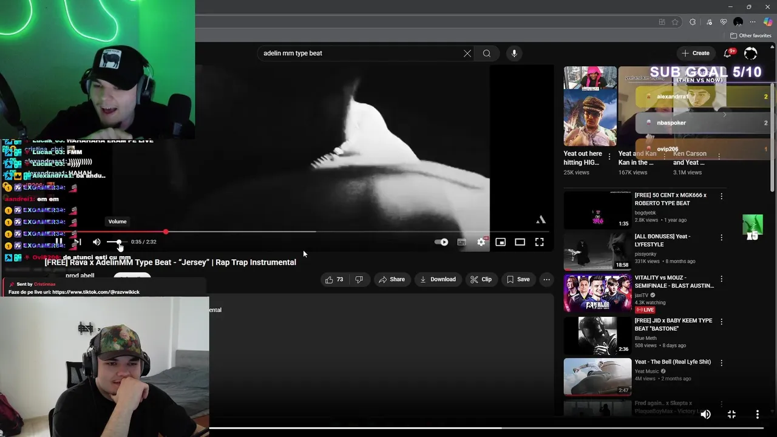This screenshot has width=777, height=437.
Task: Open options for JID x BABY KEEM beat
Action: pyautogui.click(x=721, y=321)
